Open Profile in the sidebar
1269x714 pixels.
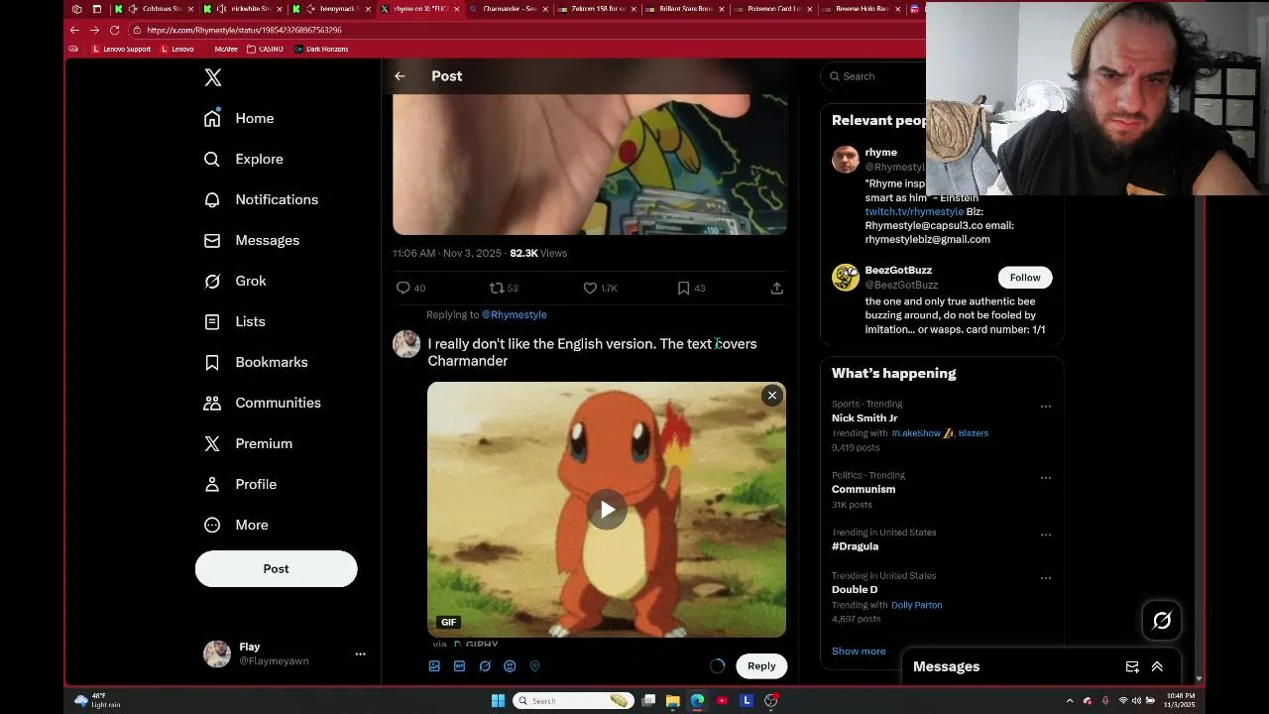tap(240, 484)
